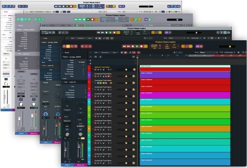
Task: Open the Tuner in the front window
Action: (x=186, y=46)
